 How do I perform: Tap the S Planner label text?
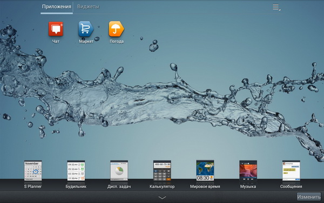click(33, 187)
